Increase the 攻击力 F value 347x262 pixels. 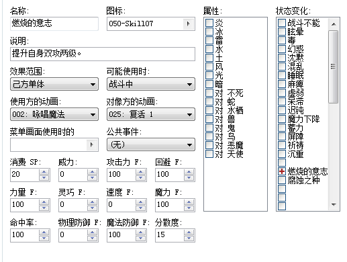(141, 172)
